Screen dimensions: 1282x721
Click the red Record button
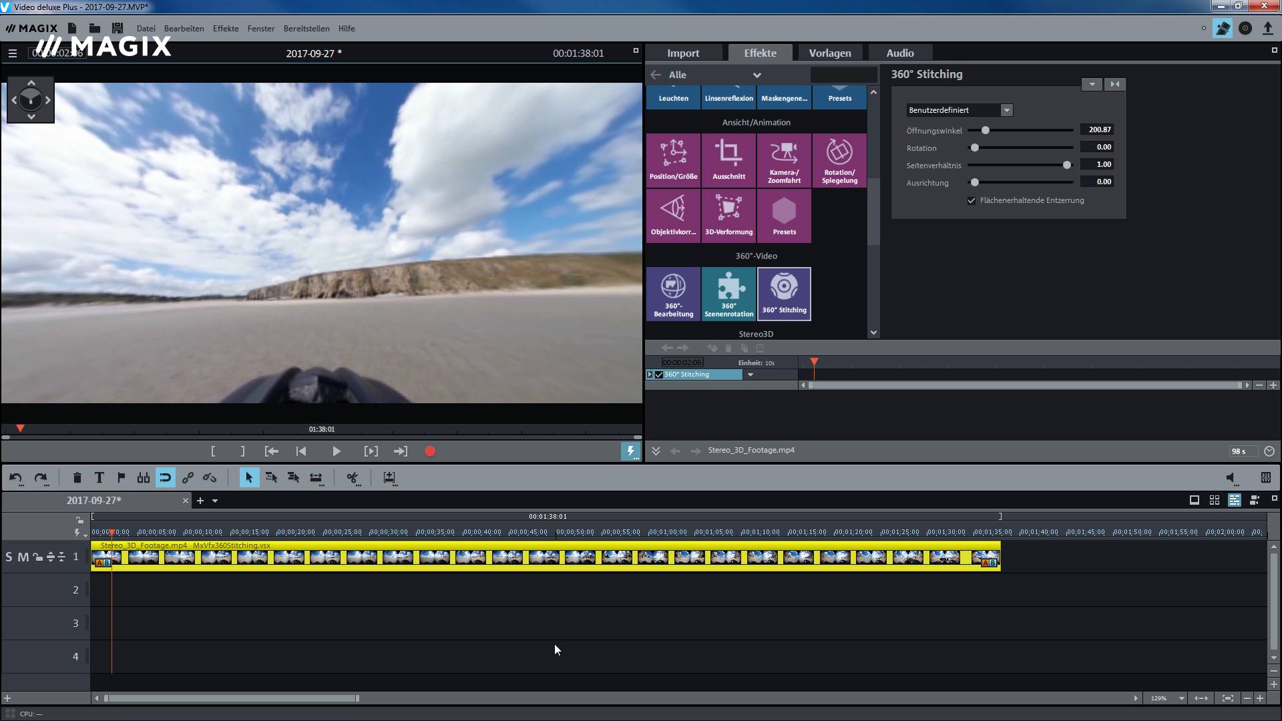(430, 452)
